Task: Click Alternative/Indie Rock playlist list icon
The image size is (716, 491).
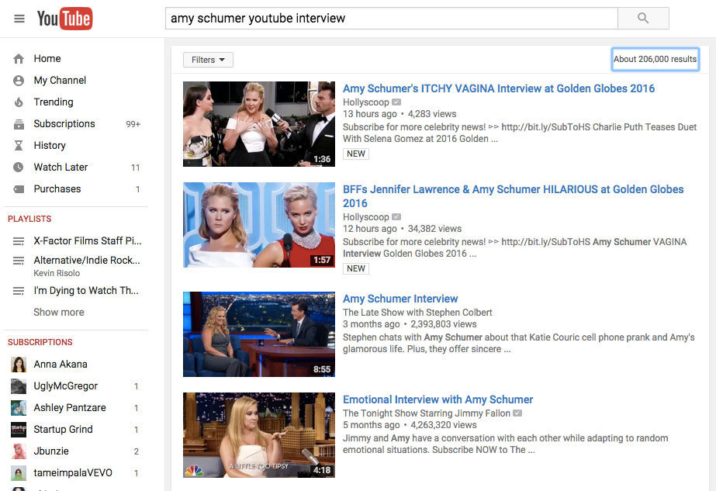Action: pyautogui.click(x=19, y=261)
